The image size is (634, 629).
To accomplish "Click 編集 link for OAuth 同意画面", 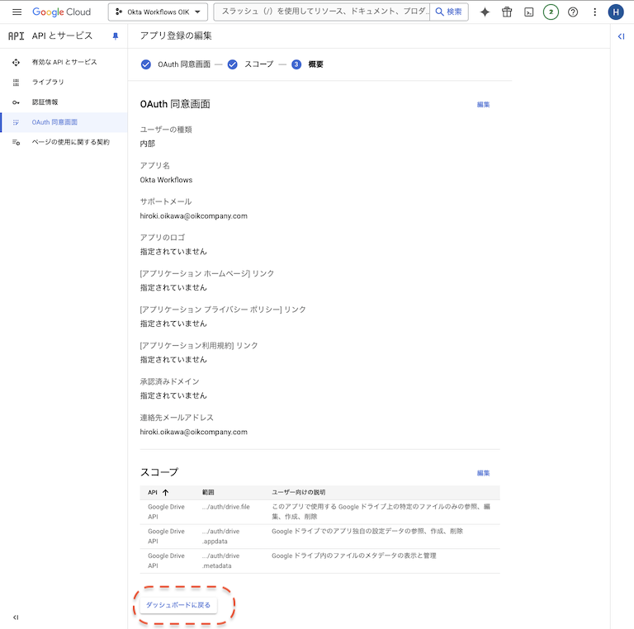I will (x=483, y=105).
